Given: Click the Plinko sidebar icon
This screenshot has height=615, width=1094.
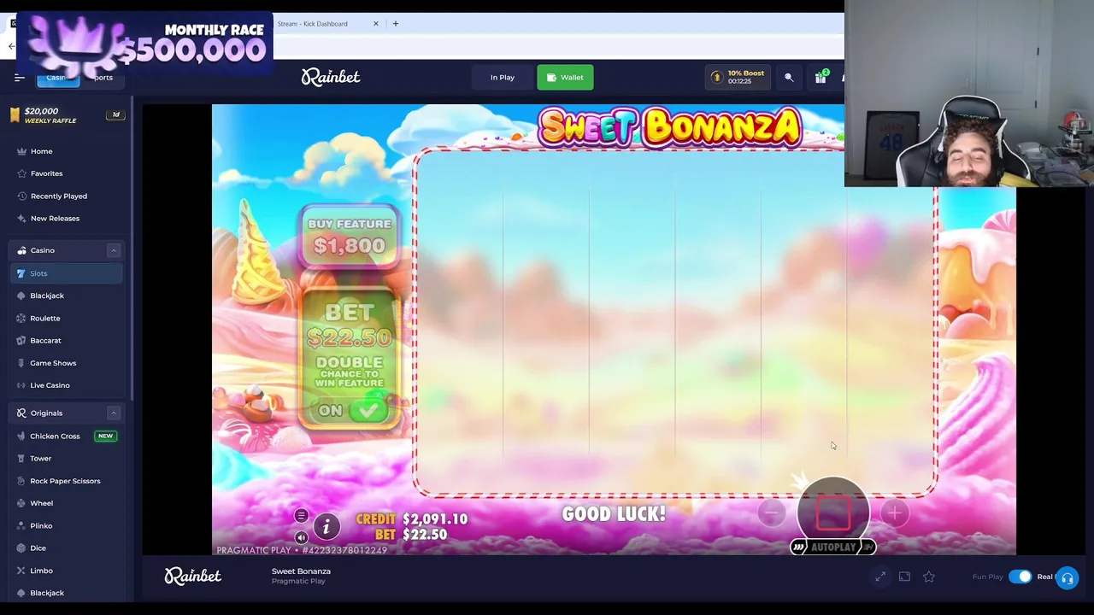Looking at the screenshot, I should coord(21,525).
